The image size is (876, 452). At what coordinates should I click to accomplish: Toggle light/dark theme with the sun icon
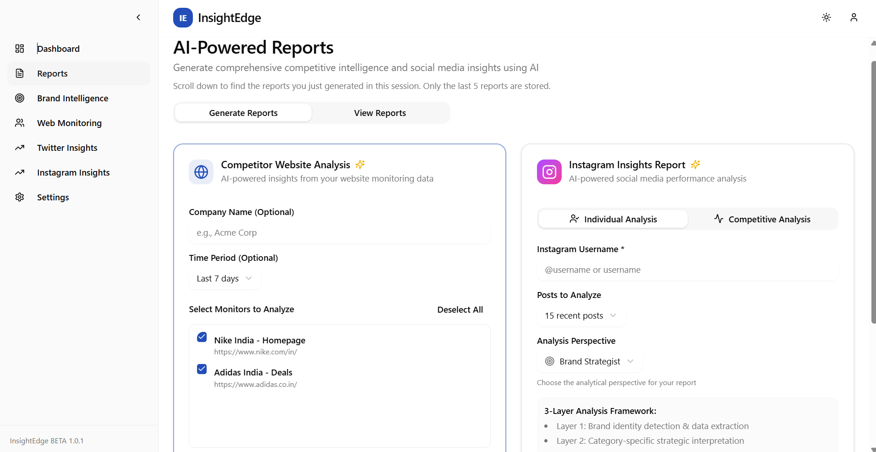tap(826, 17)
